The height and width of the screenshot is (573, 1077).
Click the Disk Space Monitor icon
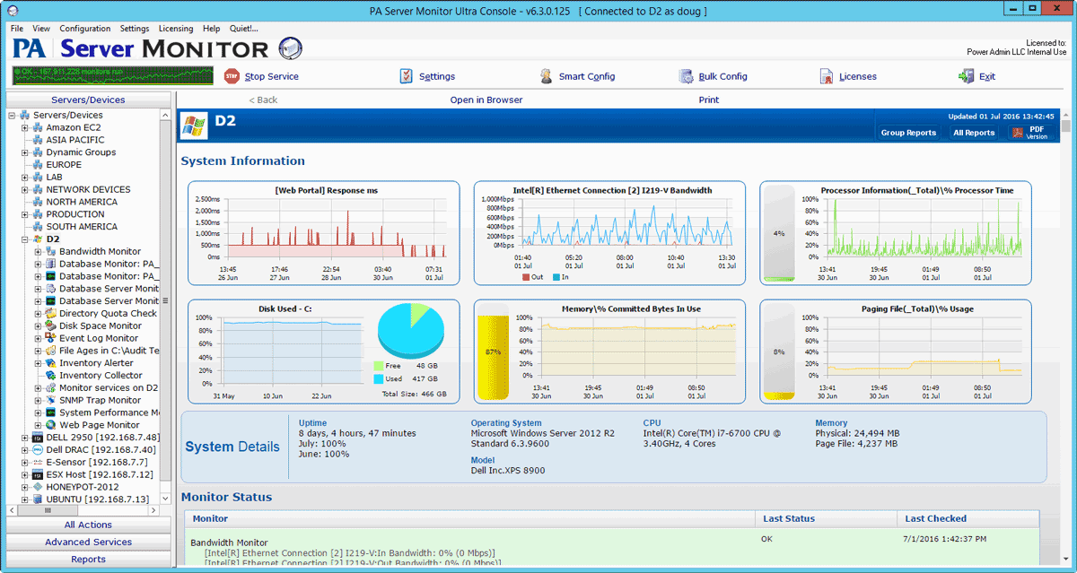pyautogui.click(x=51, y=326)
